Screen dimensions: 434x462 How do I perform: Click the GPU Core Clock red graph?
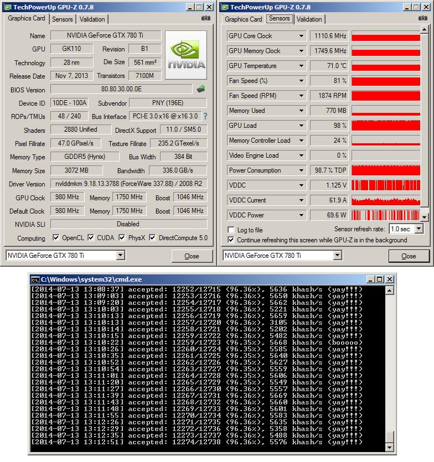coord(386,36)
